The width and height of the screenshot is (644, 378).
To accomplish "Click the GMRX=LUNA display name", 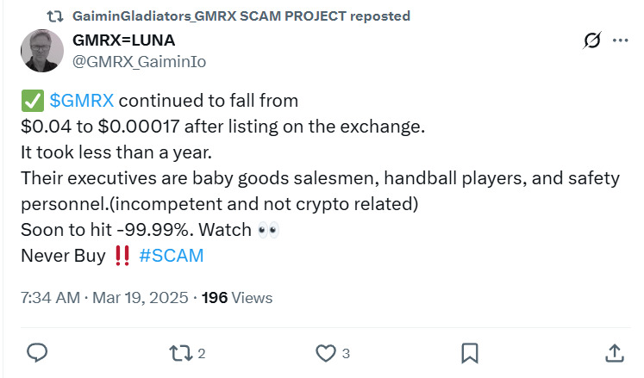I will [125, 41].
